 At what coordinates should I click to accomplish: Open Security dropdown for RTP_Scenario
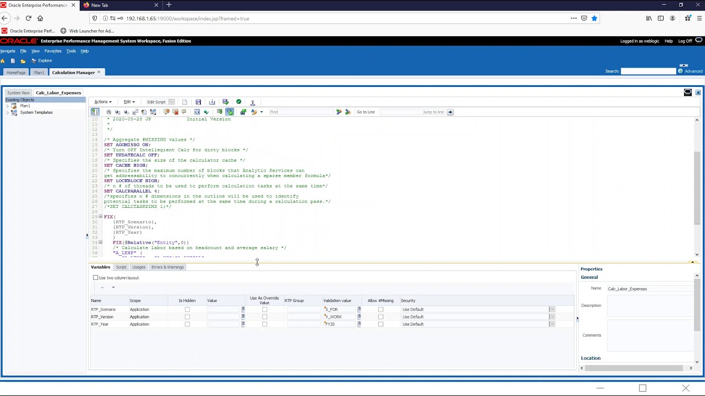pos(552,310)
